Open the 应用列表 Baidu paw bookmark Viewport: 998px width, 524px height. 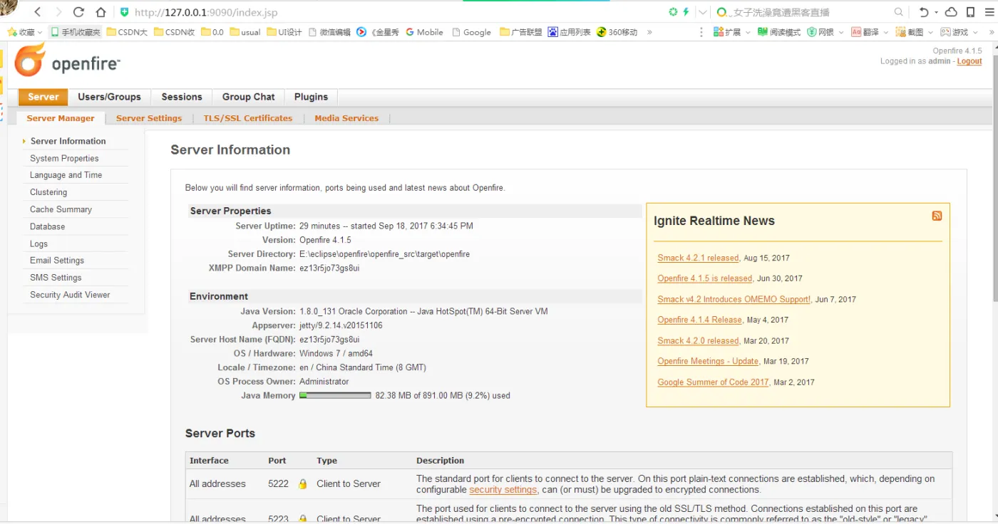click(x=569, y=32)
